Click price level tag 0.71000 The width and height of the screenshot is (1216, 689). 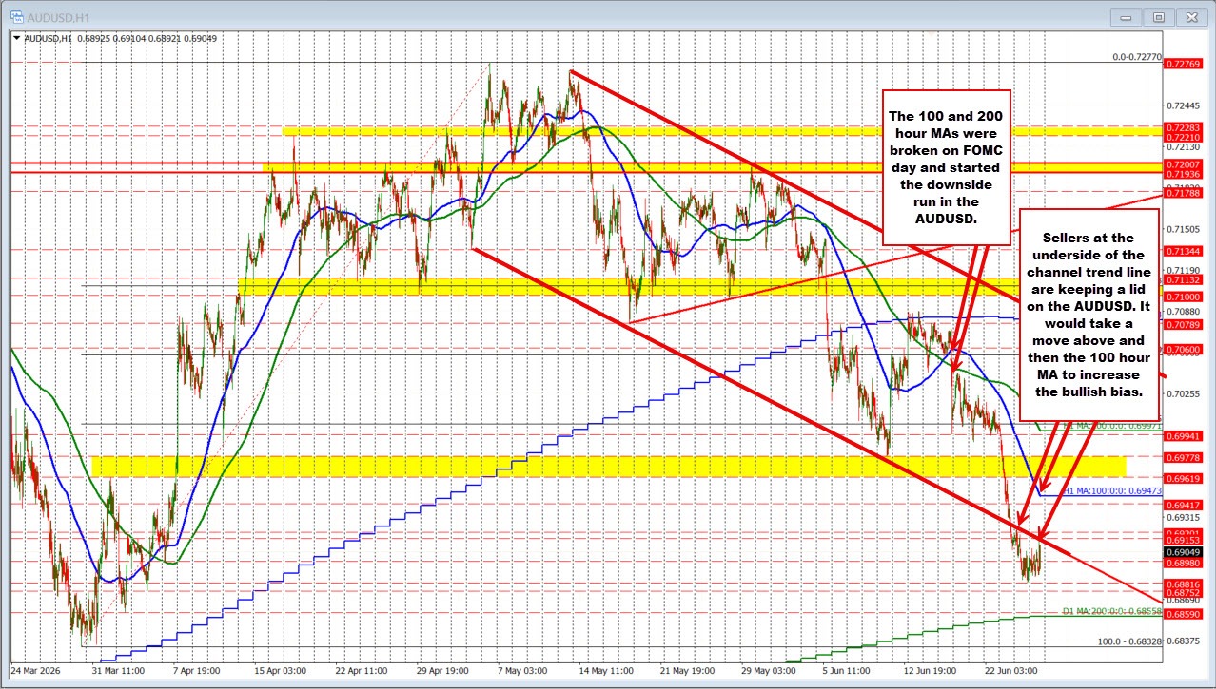point(1182,297)
